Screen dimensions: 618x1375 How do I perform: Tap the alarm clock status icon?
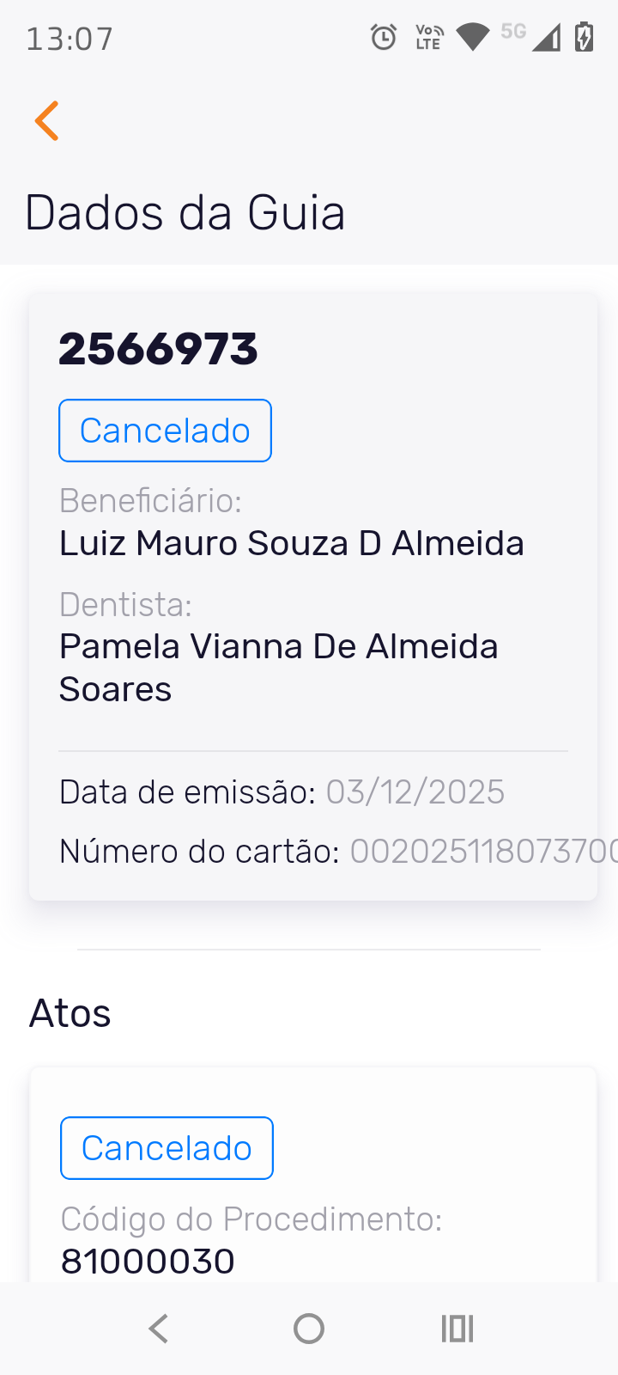(384, 38)
